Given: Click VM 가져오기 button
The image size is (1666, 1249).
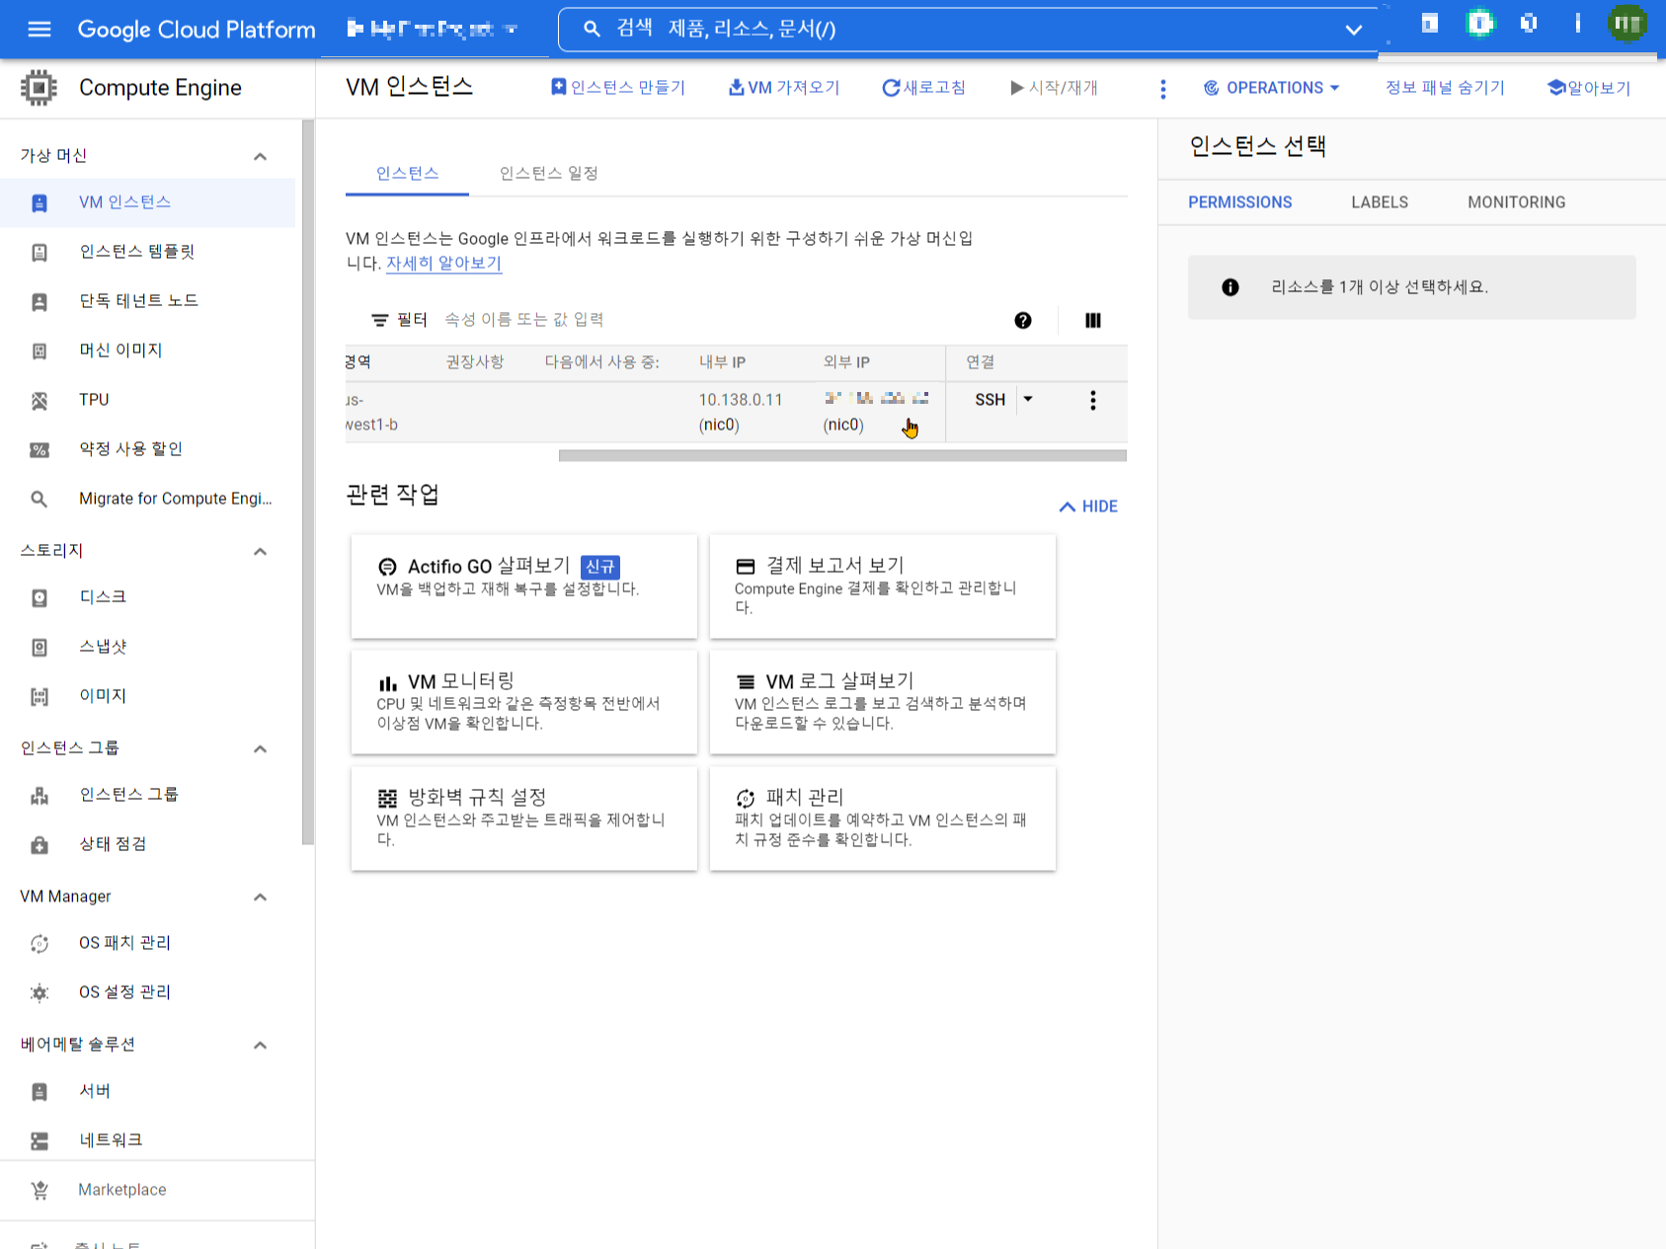Looking at the screenshot, I should point(784,88).
